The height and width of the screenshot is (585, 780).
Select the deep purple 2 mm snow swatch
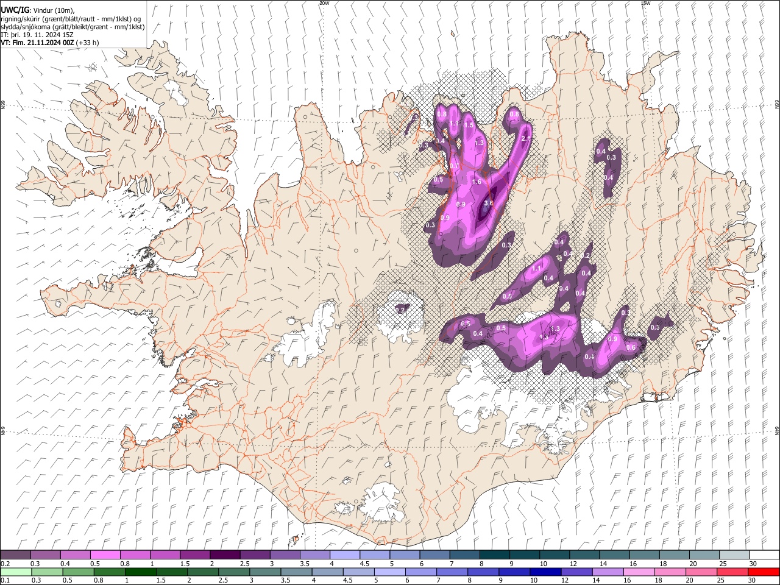[224, 555]
